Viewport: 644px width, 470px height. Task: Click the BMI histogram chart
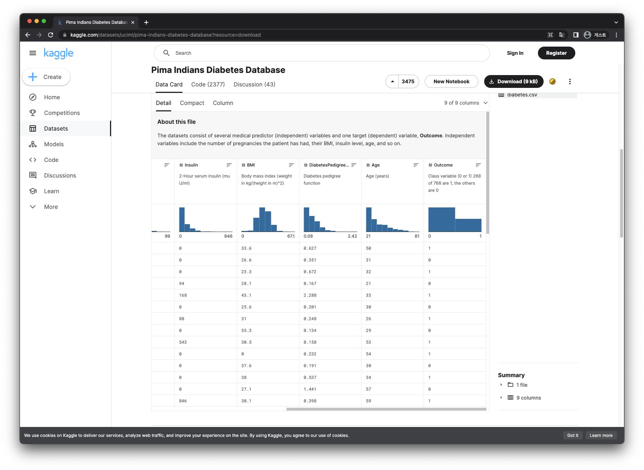[x=268, y=220]
